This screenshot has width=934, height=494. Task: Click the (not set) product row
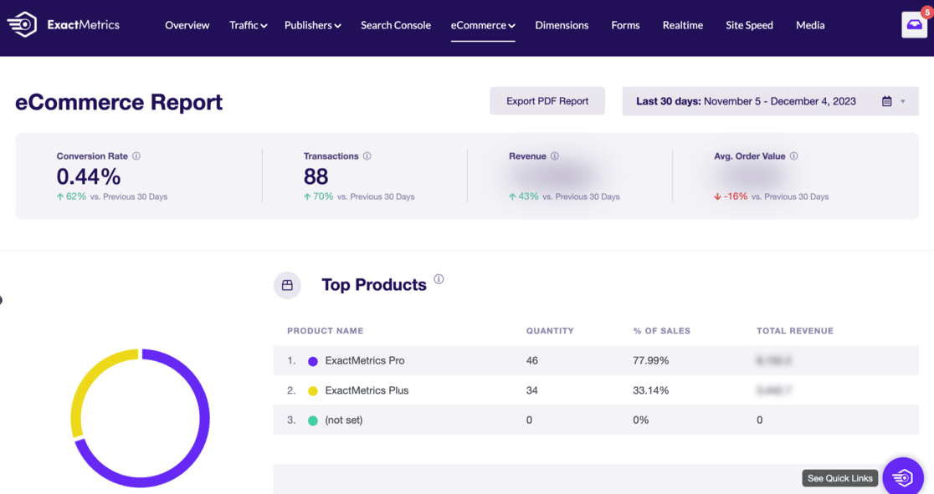pos(596,420)
